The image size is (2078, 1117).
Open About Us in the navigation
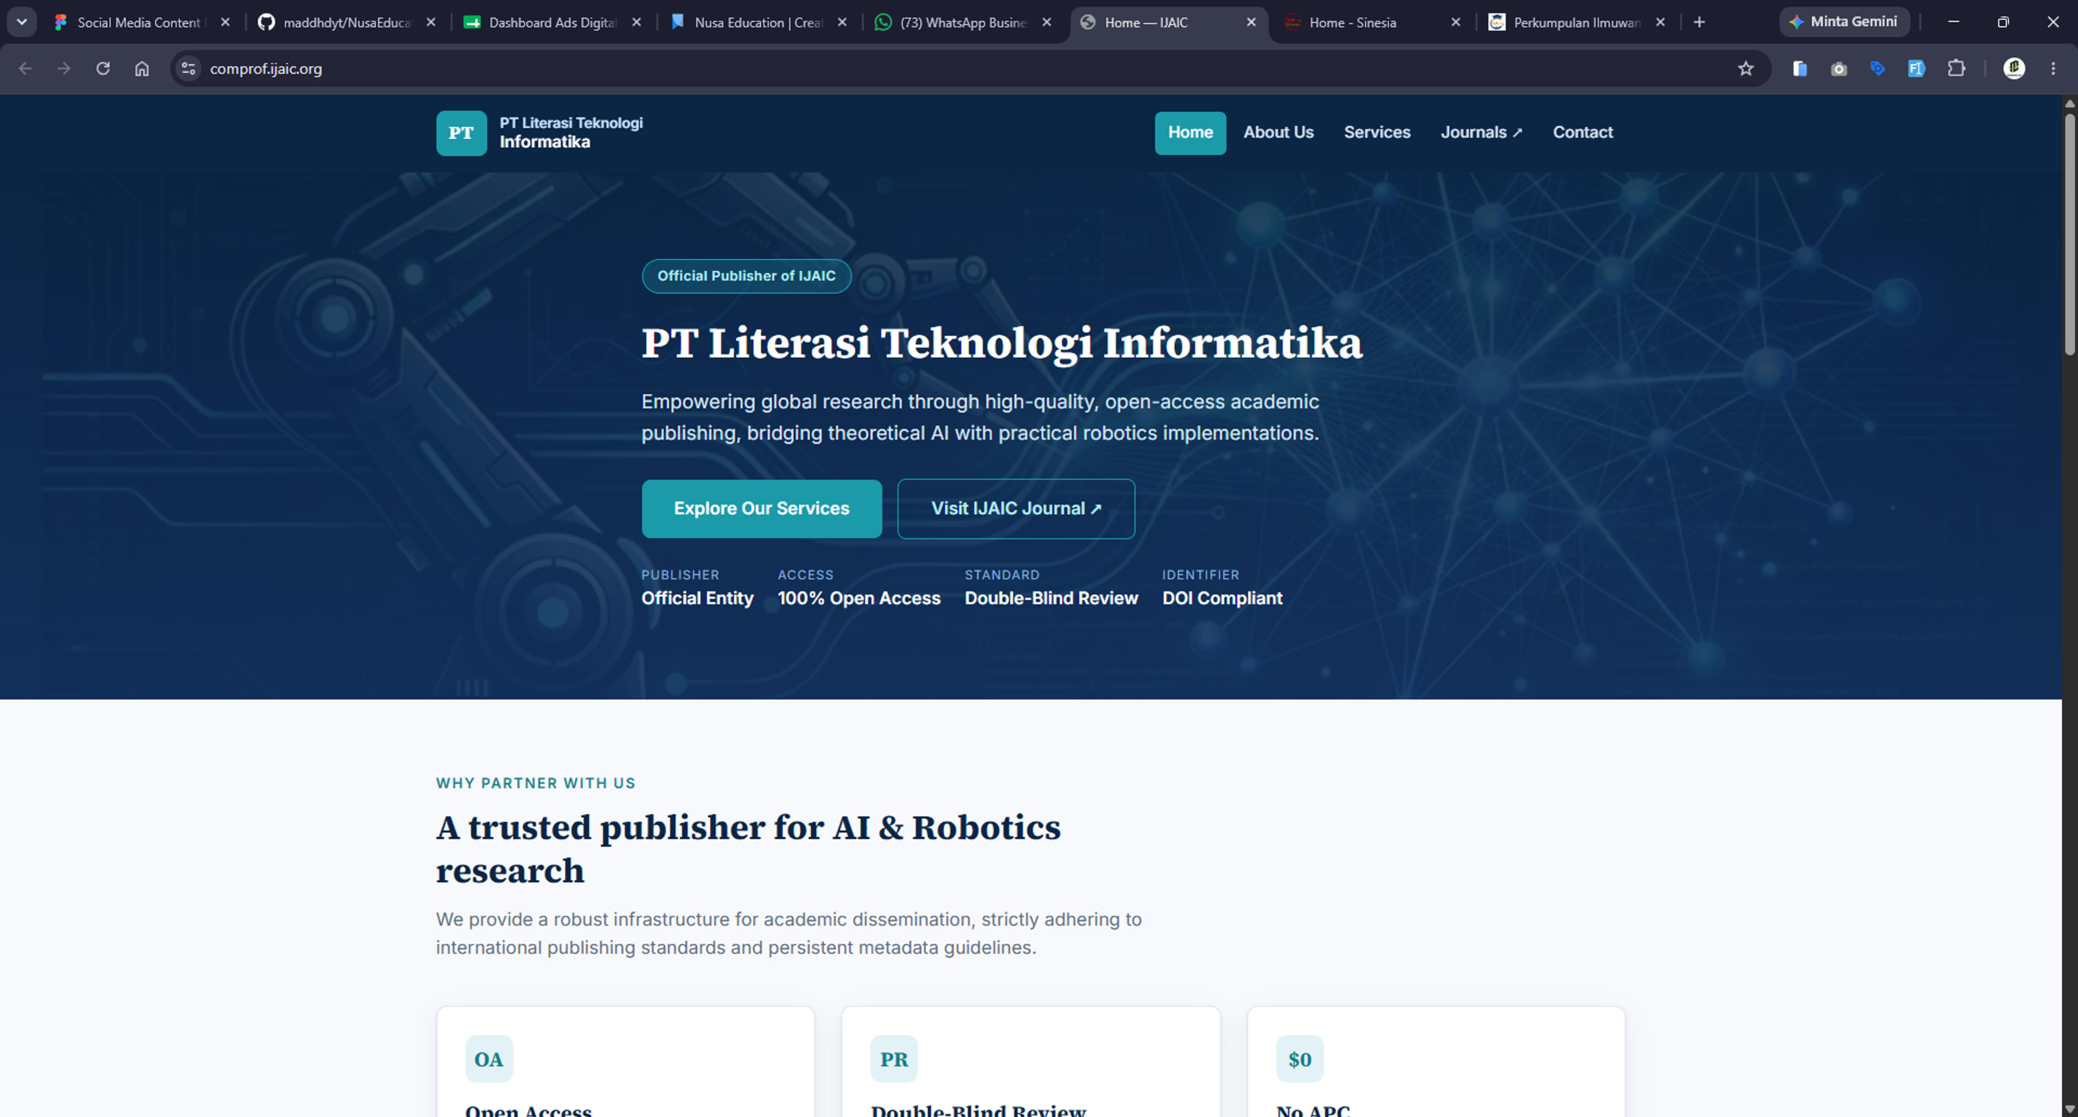click(1278, 132)
